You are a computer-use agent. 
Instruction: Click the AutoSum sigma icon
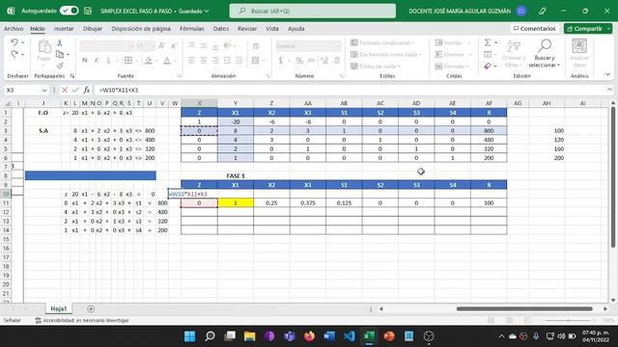(488, 42)
